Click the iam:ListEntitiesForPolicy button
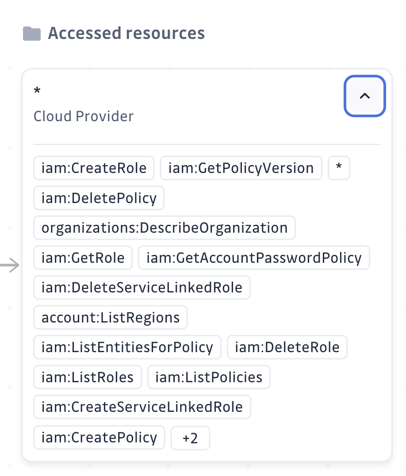Image resolution: width=406 pixels, height=476 pixels. (x=127, y=347)
